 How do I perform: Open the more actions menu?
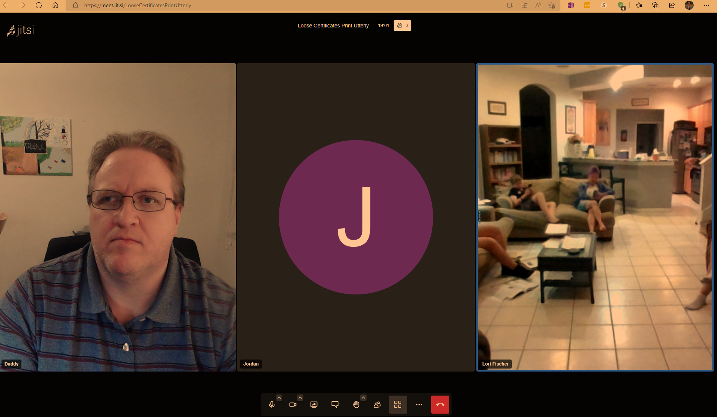(419, 405)
